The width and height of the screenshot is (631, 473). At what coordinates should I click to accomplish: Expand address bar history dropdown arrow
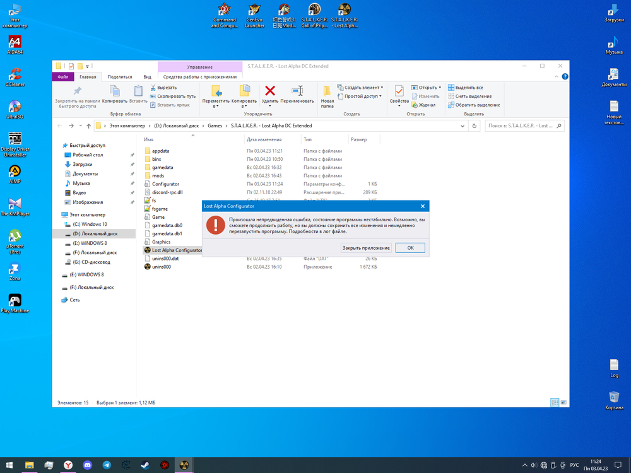coord(463,126)
